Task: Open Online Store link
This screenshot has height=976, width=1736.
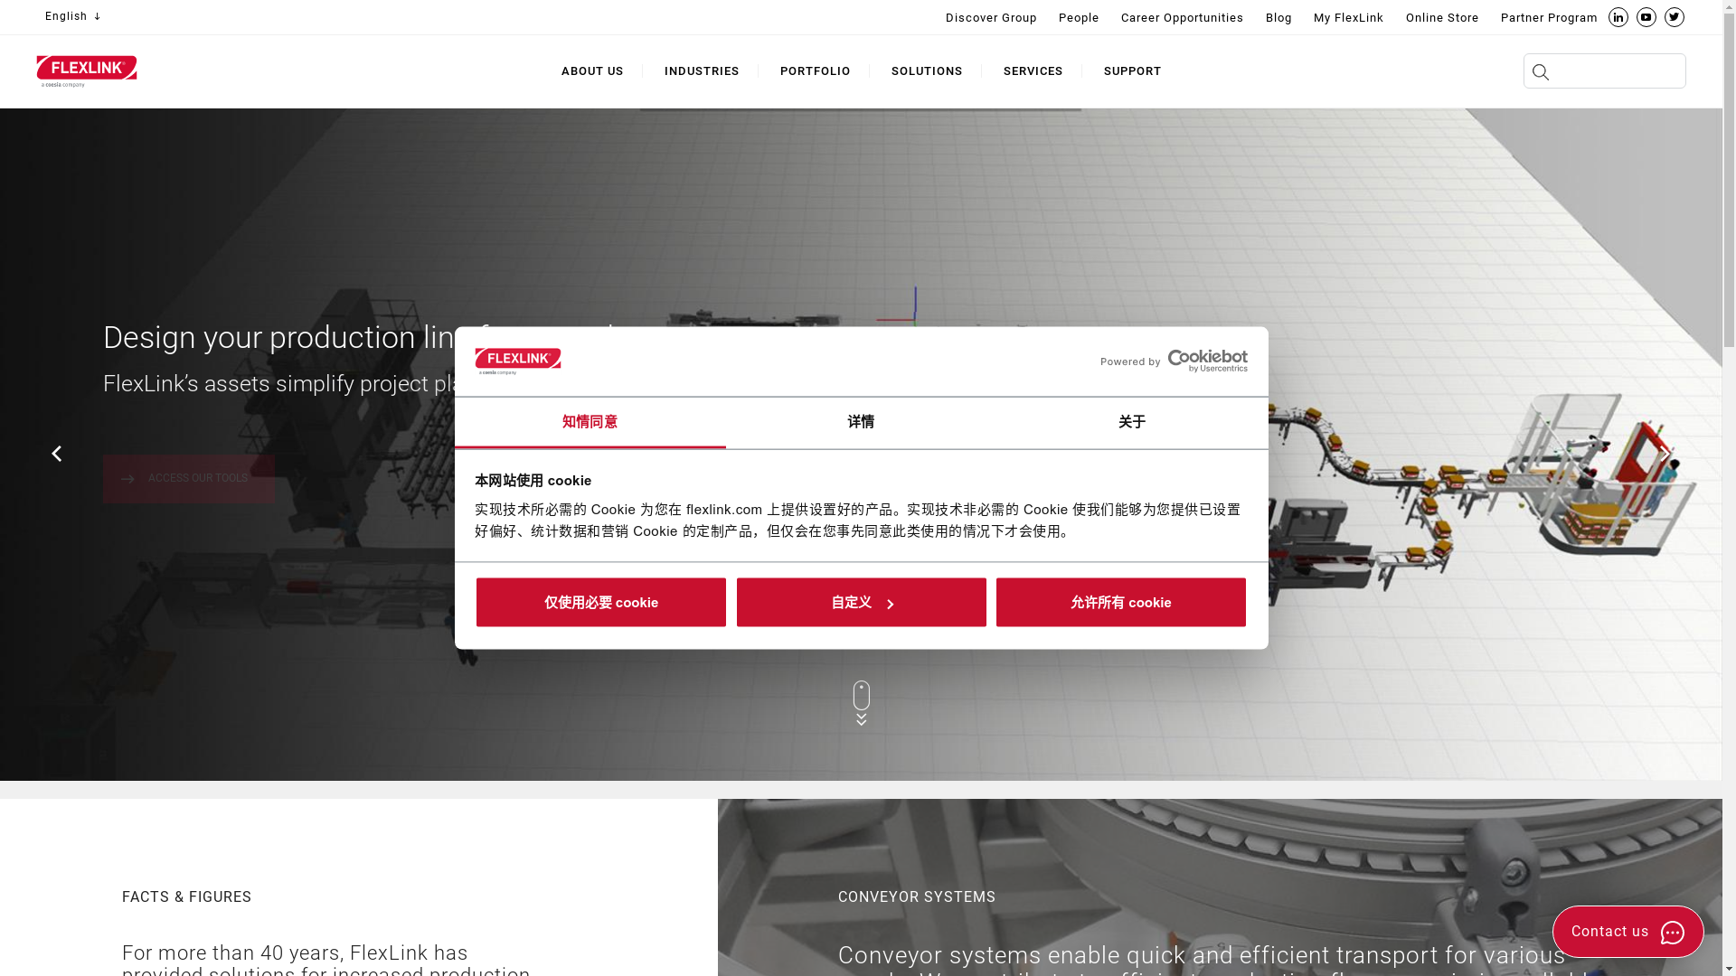Action: coord(1442,18)
